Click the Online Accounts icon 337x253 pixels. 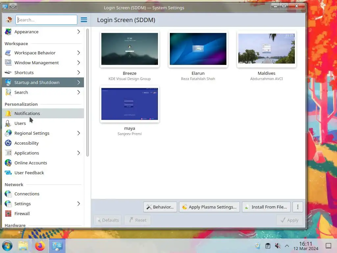pyautogui.click(x=8, y=163)
